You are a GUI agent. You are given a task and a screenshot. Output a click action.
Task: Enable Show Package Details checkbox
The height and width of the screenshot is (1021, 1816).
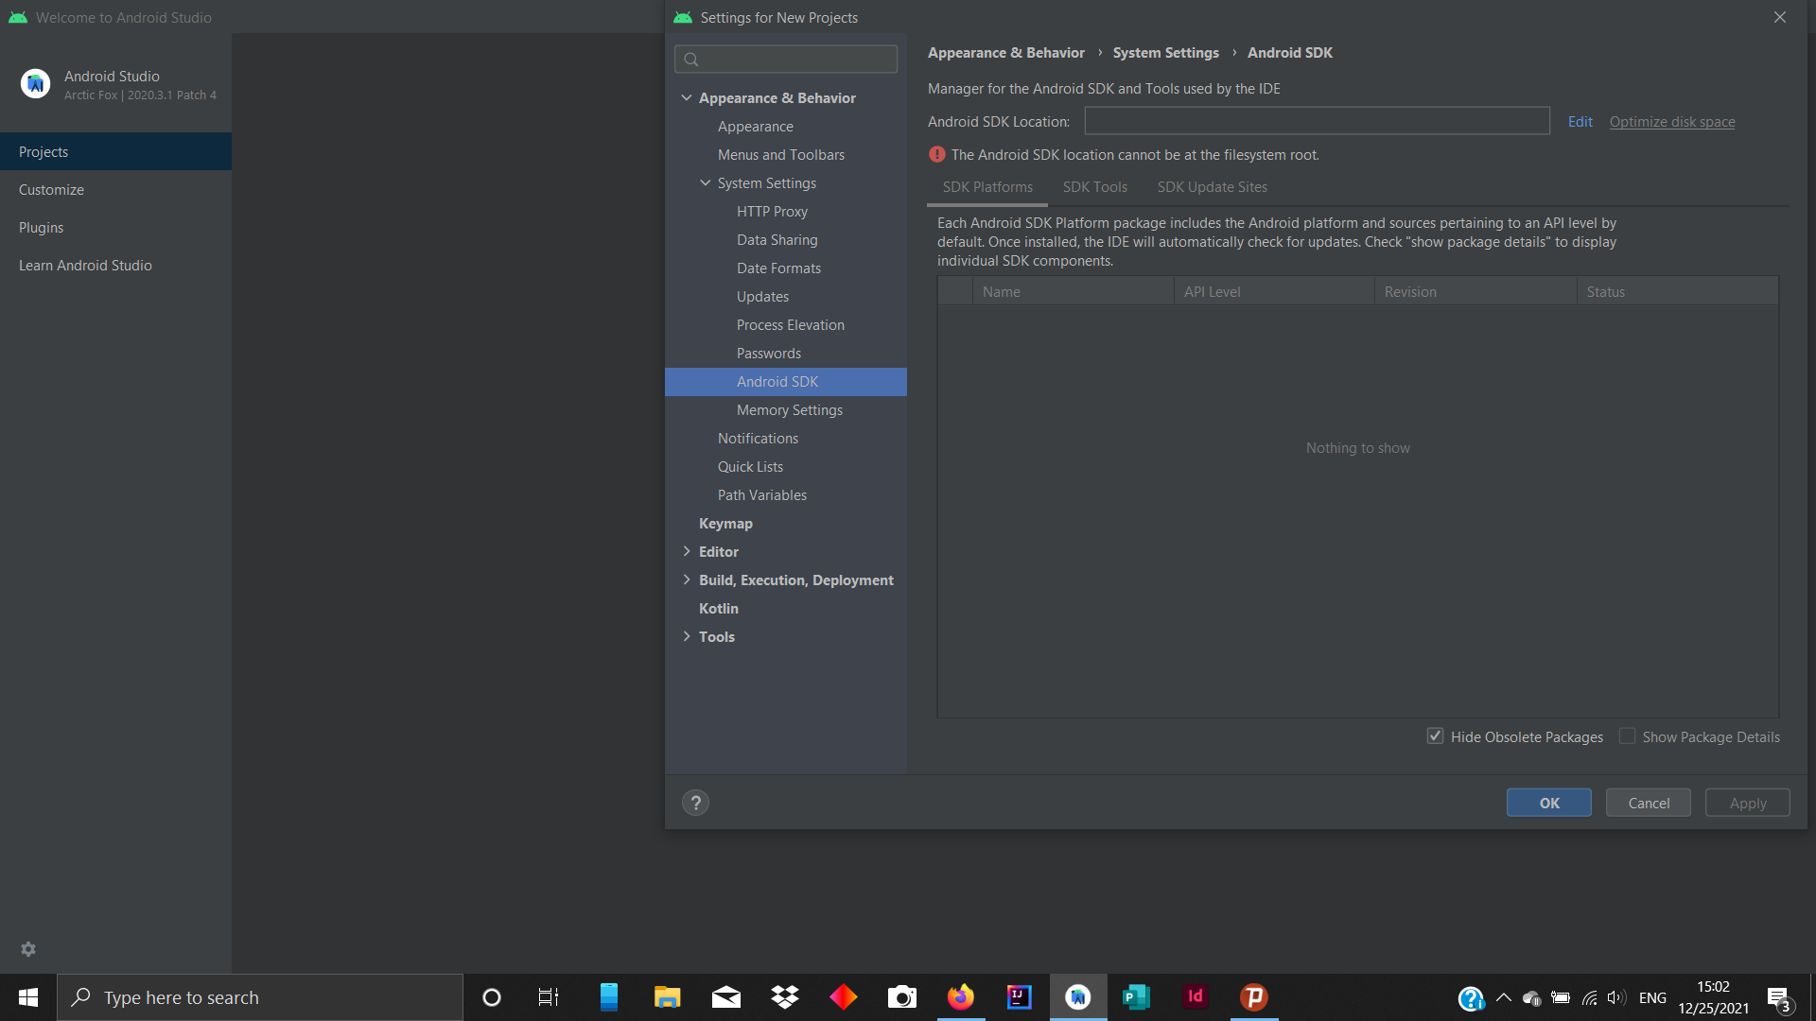[1627, 736]
